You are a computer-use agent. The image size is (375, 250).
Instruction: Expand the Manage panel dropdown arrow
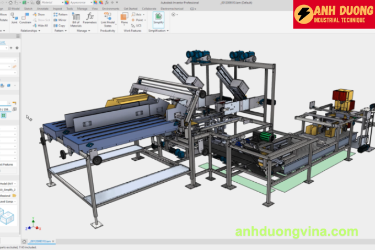pos(89,31)
